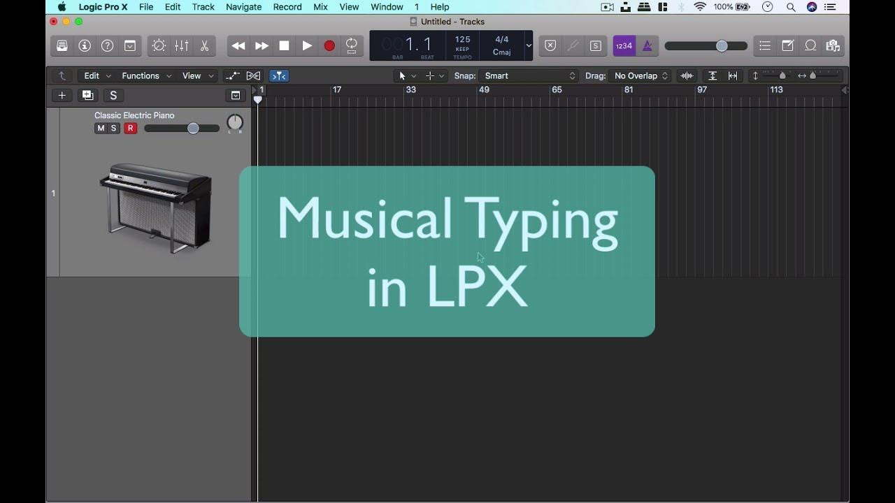Open the Note Pads icon
Screen dimensions: 895x503
click(787, 45)
